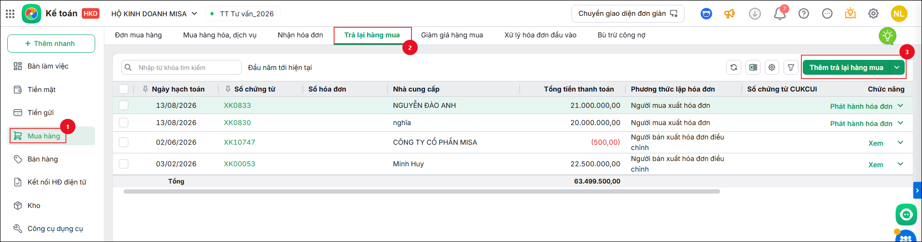Image resolution: width=922 pixels, height=242 pixels.
Task: Check the row for XK00053
Action: [x=124, y=164]
